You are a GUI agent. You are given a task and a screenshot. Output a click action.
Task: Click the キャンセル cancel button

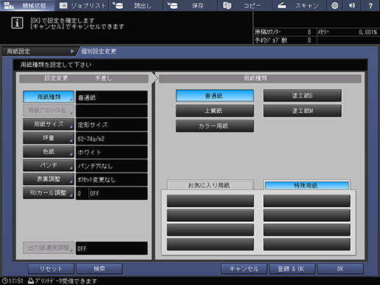244,269
